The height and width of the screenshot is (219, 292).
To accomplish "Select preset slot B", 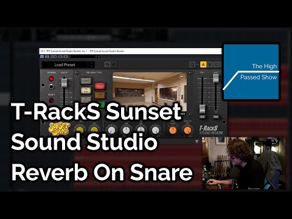I will (x=210, y=64).
